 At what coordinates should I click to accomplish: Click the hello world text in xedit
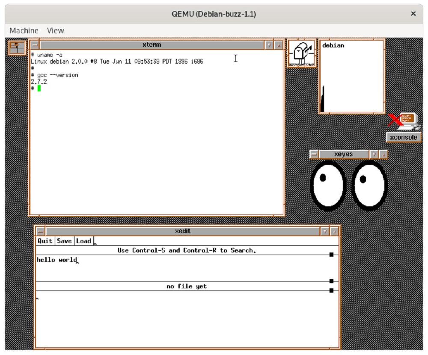point(56,260)
